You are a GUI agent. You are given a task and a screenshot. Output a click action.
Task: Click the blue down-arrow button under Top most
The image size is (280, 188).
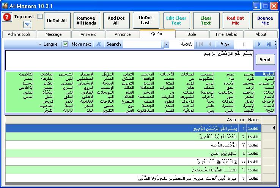coord(27,25)
